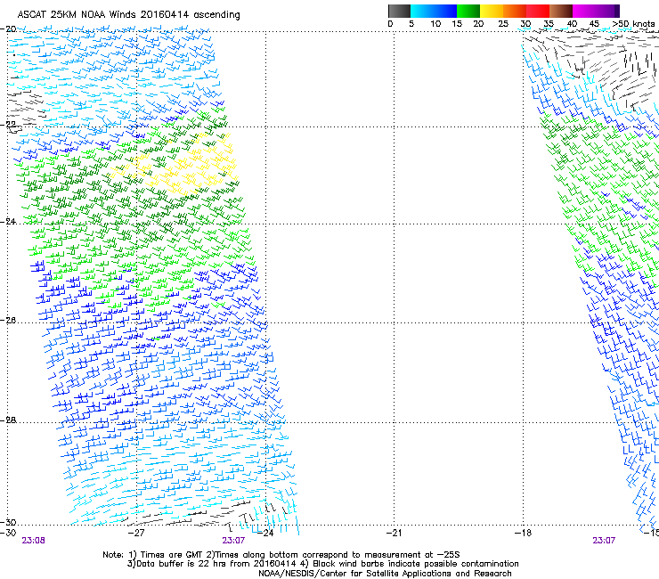Click the purple 23:08 pass time label
The image size is (659, 579).
[33, 541]
